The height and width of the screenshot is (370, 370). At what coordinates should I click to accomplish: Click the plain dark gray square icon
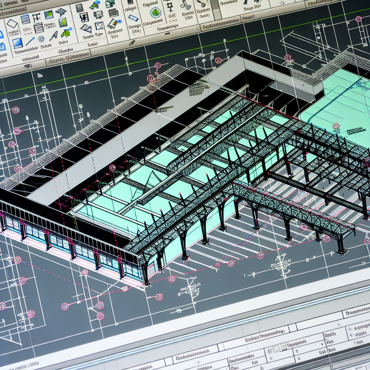(79, 8)
